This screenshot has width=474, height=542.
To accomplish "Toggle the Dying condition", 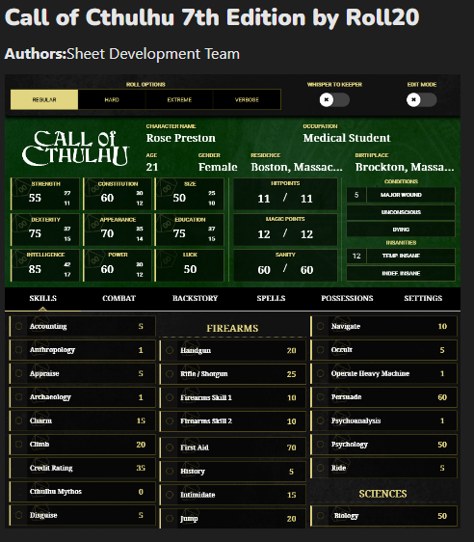I will 401,230.
